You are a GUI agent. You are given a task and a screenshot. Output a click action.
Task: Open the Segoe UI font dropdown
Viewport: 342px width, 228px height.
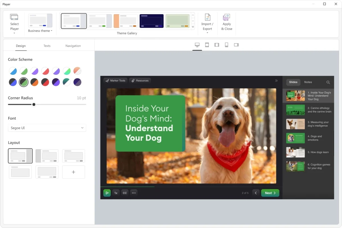tap(47, 128)
